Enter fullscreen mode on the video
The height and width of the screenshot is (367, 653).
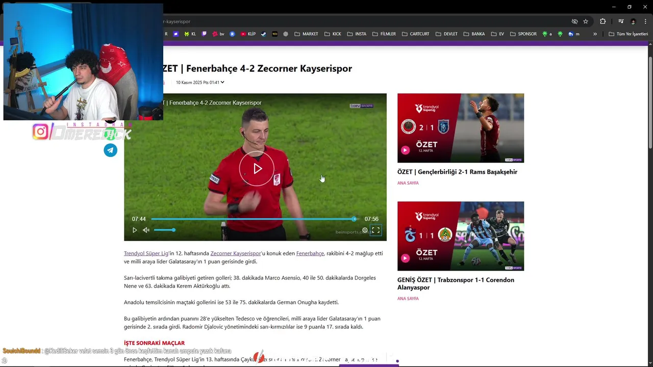pos(375,230)
